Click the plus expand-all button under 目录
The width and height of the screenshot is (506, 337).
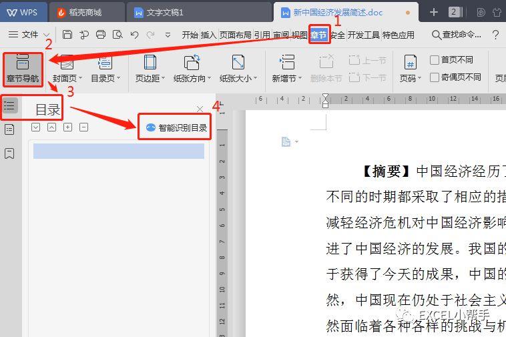point(67,127)
